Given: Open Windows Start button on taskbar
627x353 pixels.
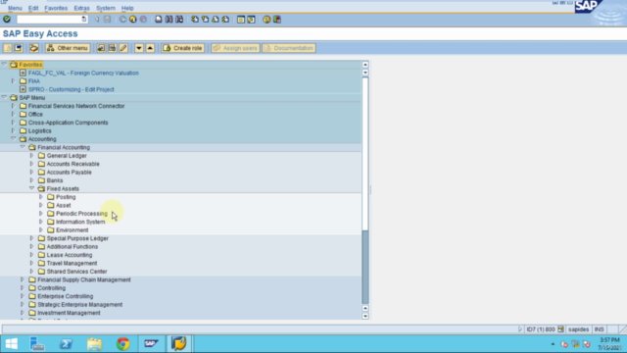Looking at the screenshot, I should point(12,344).
